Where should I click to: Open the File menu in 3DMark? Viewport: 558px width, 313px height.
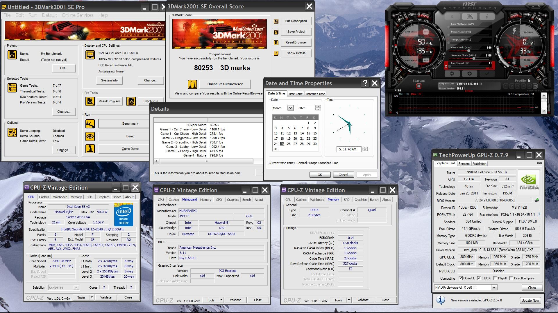[7, 15]
